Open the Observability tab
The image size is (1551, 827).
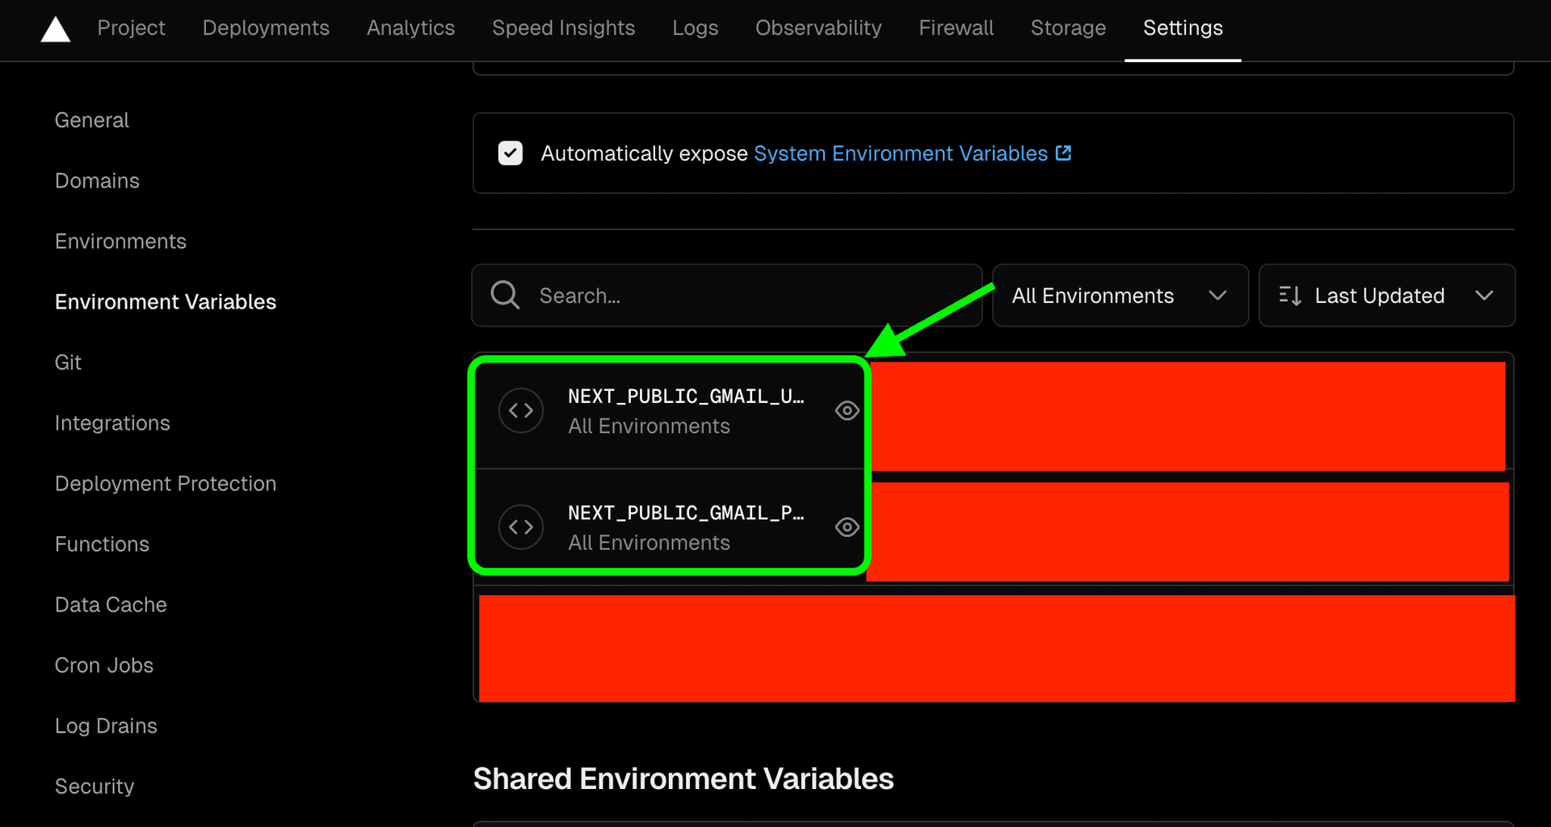818,28
